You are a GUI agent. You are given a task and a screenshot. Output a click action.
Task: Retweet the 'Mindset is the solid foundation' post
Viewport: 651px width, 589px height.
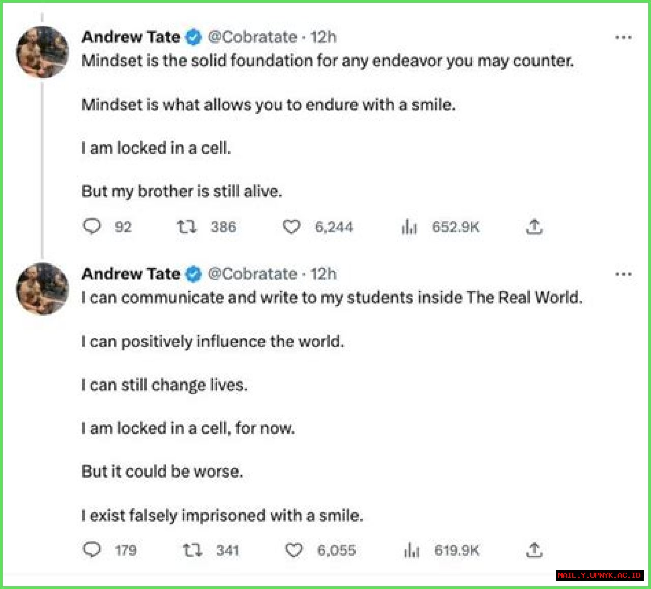pos(187,227)
